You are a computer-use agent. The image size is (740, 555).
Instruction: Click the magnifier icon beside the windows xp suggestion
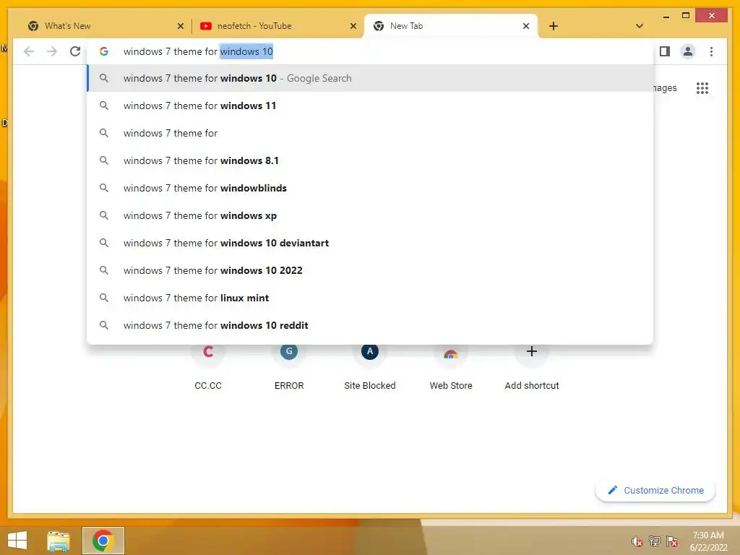104,215
